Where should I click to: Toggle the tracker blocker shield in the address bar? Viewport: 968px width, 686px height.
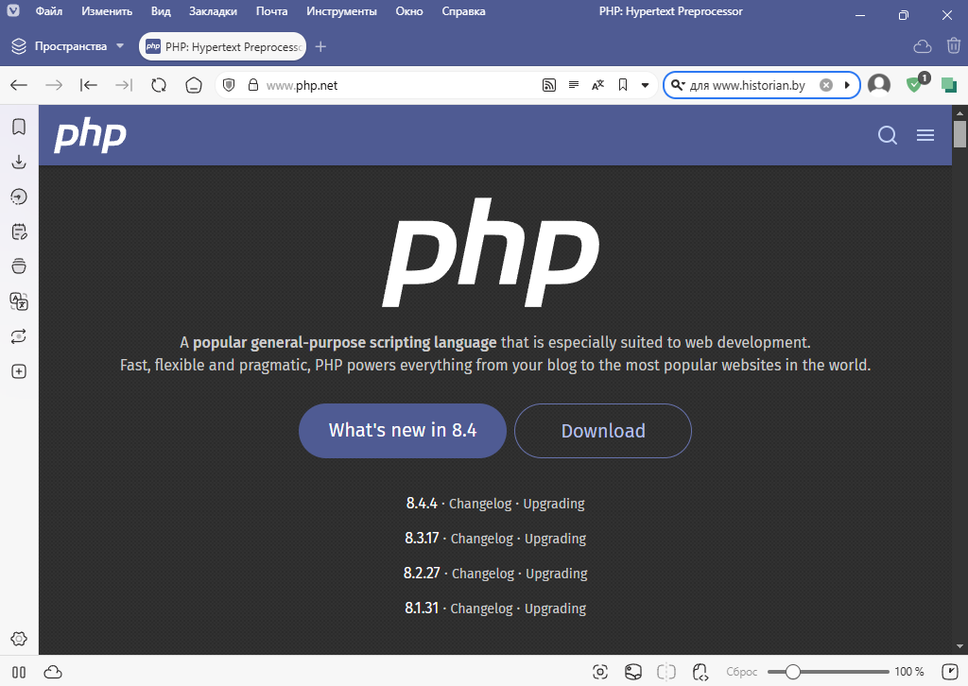click(228, 85)
